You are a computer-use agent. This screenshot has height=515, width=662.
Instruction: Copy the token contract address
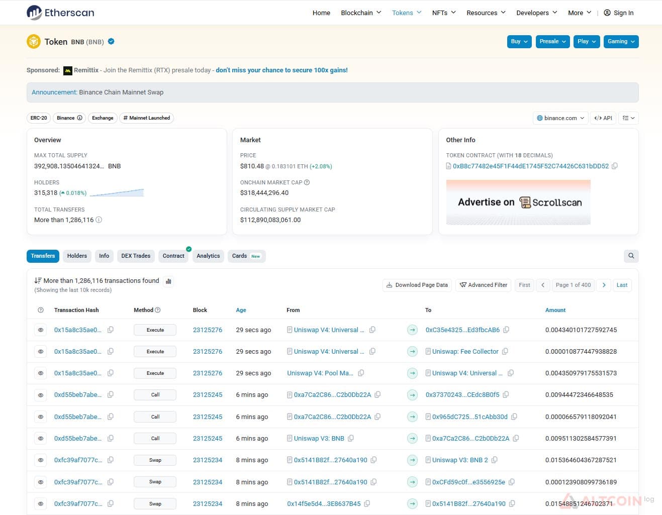615,166
